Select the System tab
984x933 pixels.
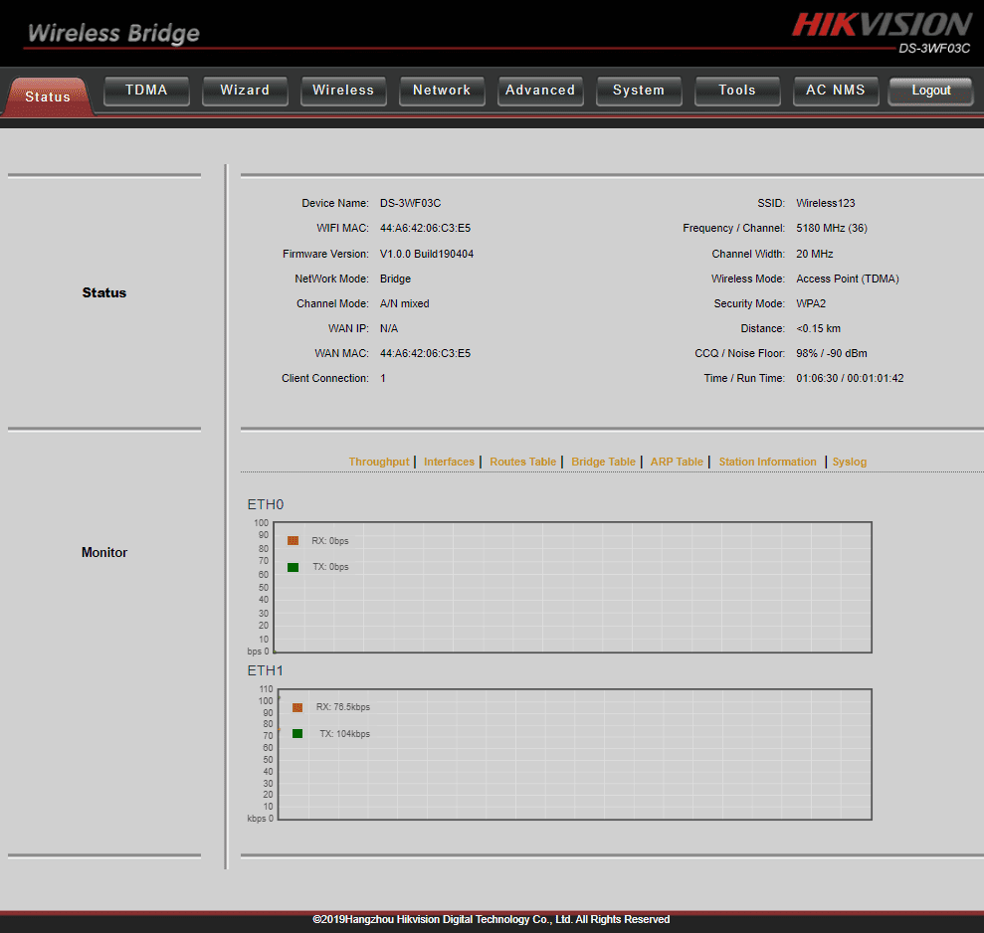639,91
